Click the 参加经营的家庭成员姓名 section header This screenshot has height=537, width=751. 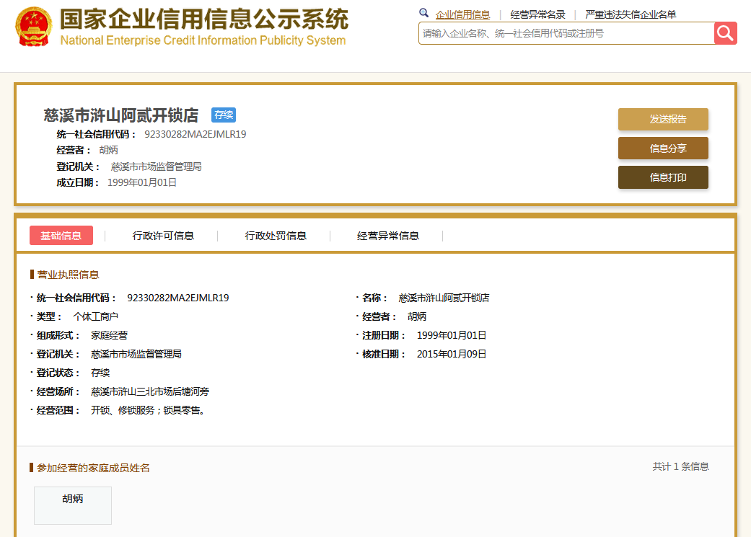[93, 468]
